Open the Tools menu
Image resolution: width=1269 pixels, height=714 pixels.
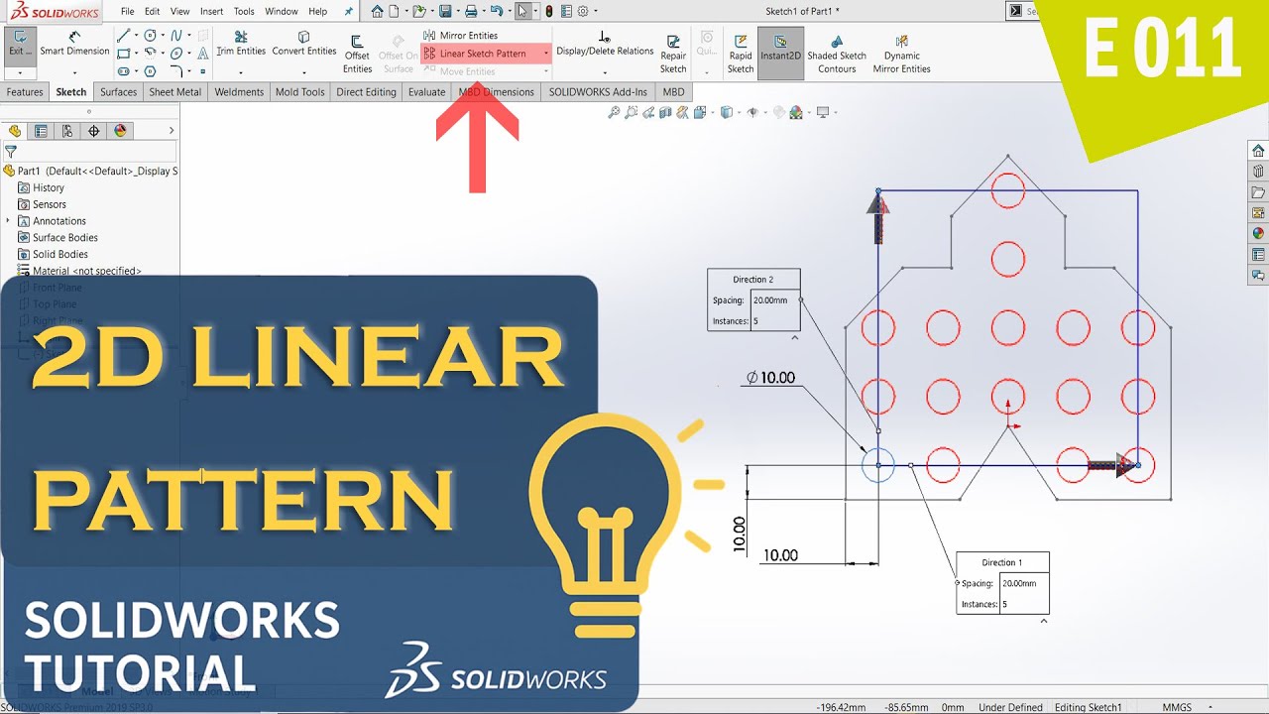[x=244, y=11]
